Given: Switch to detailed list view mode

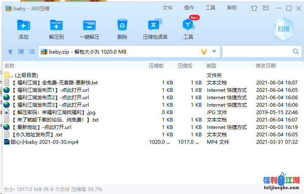Looking at the screenshot, I should pos(31,51).
